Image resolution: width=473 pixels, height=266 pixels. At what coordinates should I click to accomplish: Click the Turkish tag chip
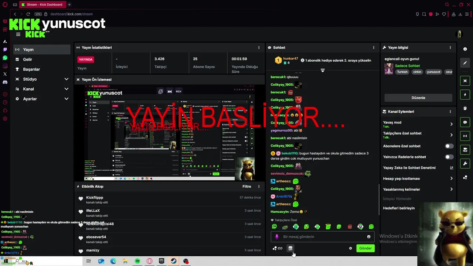pyautogui.click(x=402, y=72)
